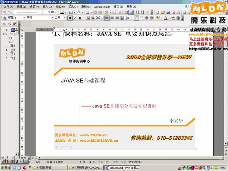Toggle character border button

click(x=88, y=18)
